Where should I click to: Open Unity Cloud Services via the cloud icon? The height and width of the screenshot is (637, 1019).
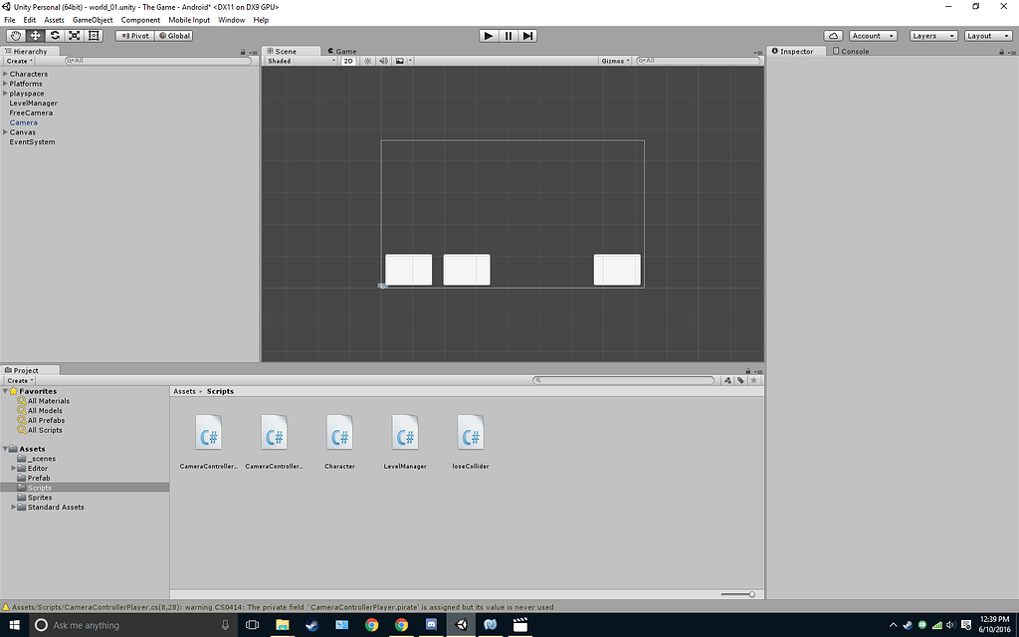[x=833, y=35]
